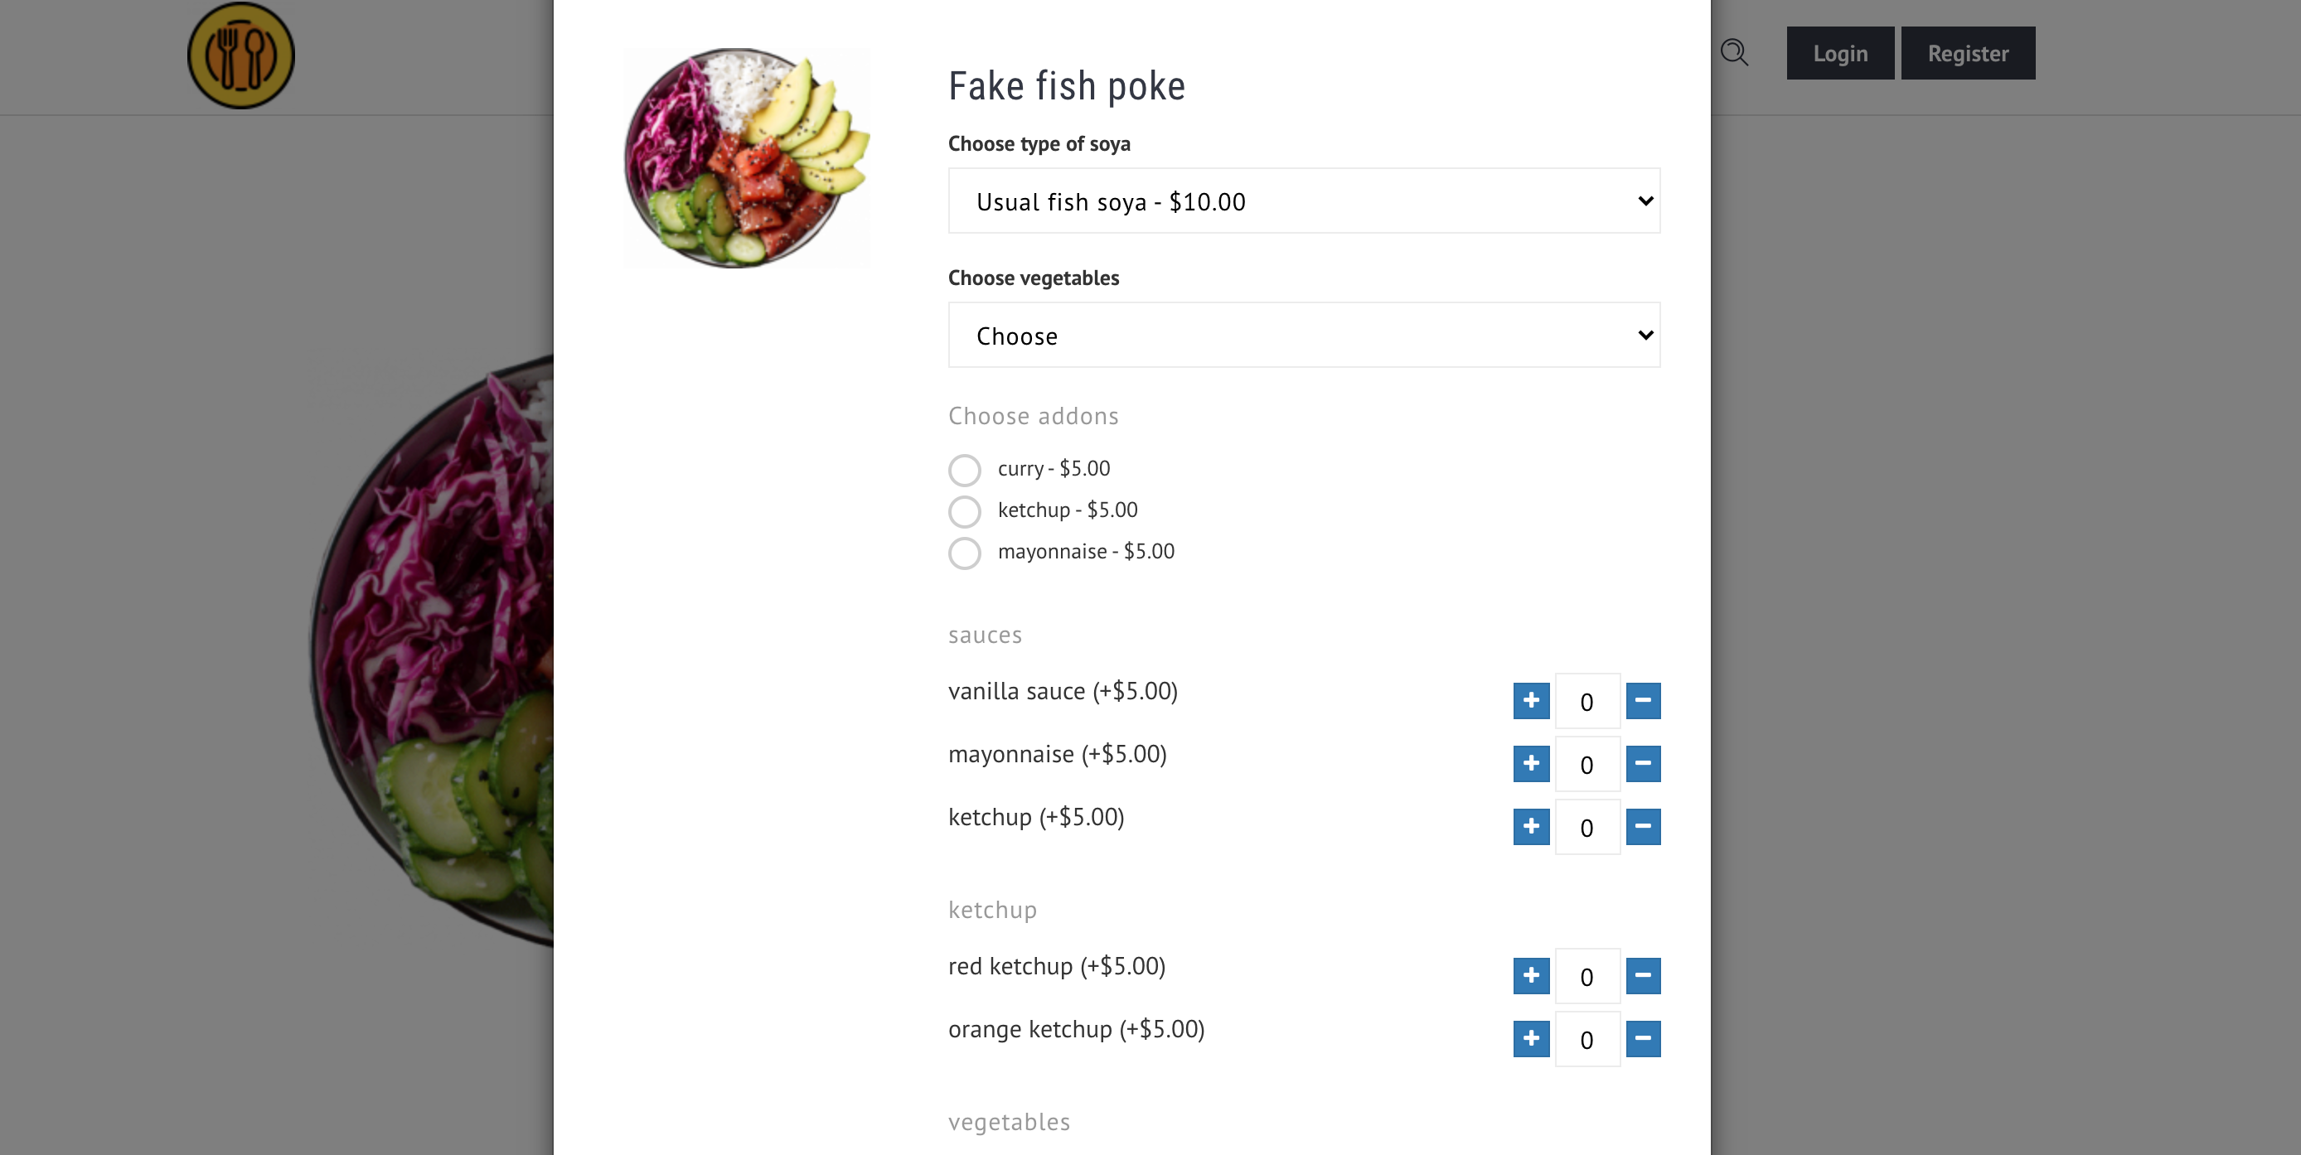Image resolution: width=2301 pixels, height=1155 pixels.
Task: Increase vanilla sauce quantity with plus
Action: 1531,701
